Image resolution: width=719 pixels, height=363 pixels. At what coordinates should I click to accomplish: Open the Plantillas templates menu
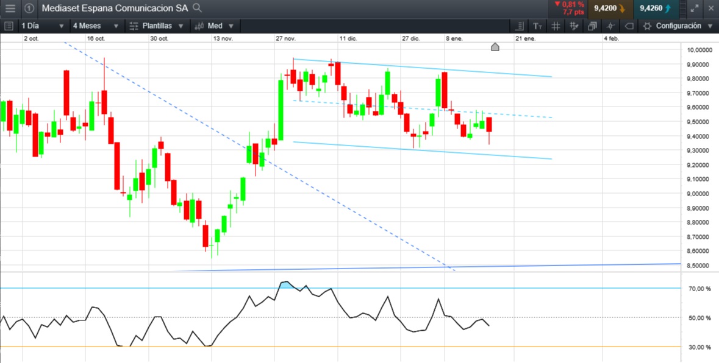[x=157, y=26]
